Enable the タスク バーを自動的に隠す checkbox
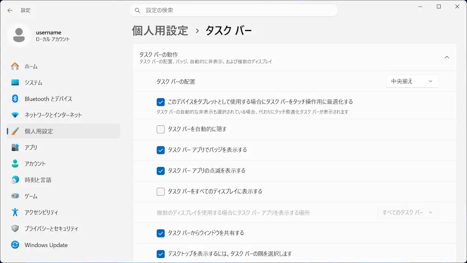The height and width of the screenshot is (263, 467). [161, 129]
